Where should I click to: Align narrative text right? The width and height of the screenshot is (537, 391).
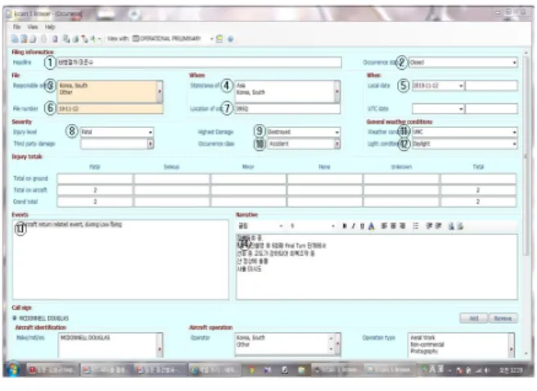403,226
